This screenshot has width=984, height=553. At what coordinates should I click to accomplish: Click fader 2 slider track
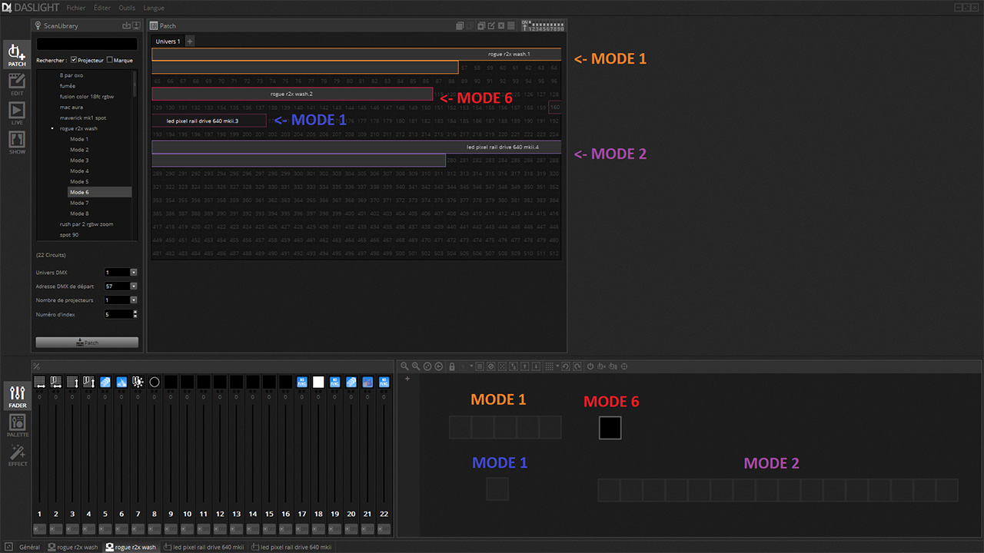coord(56,453)
